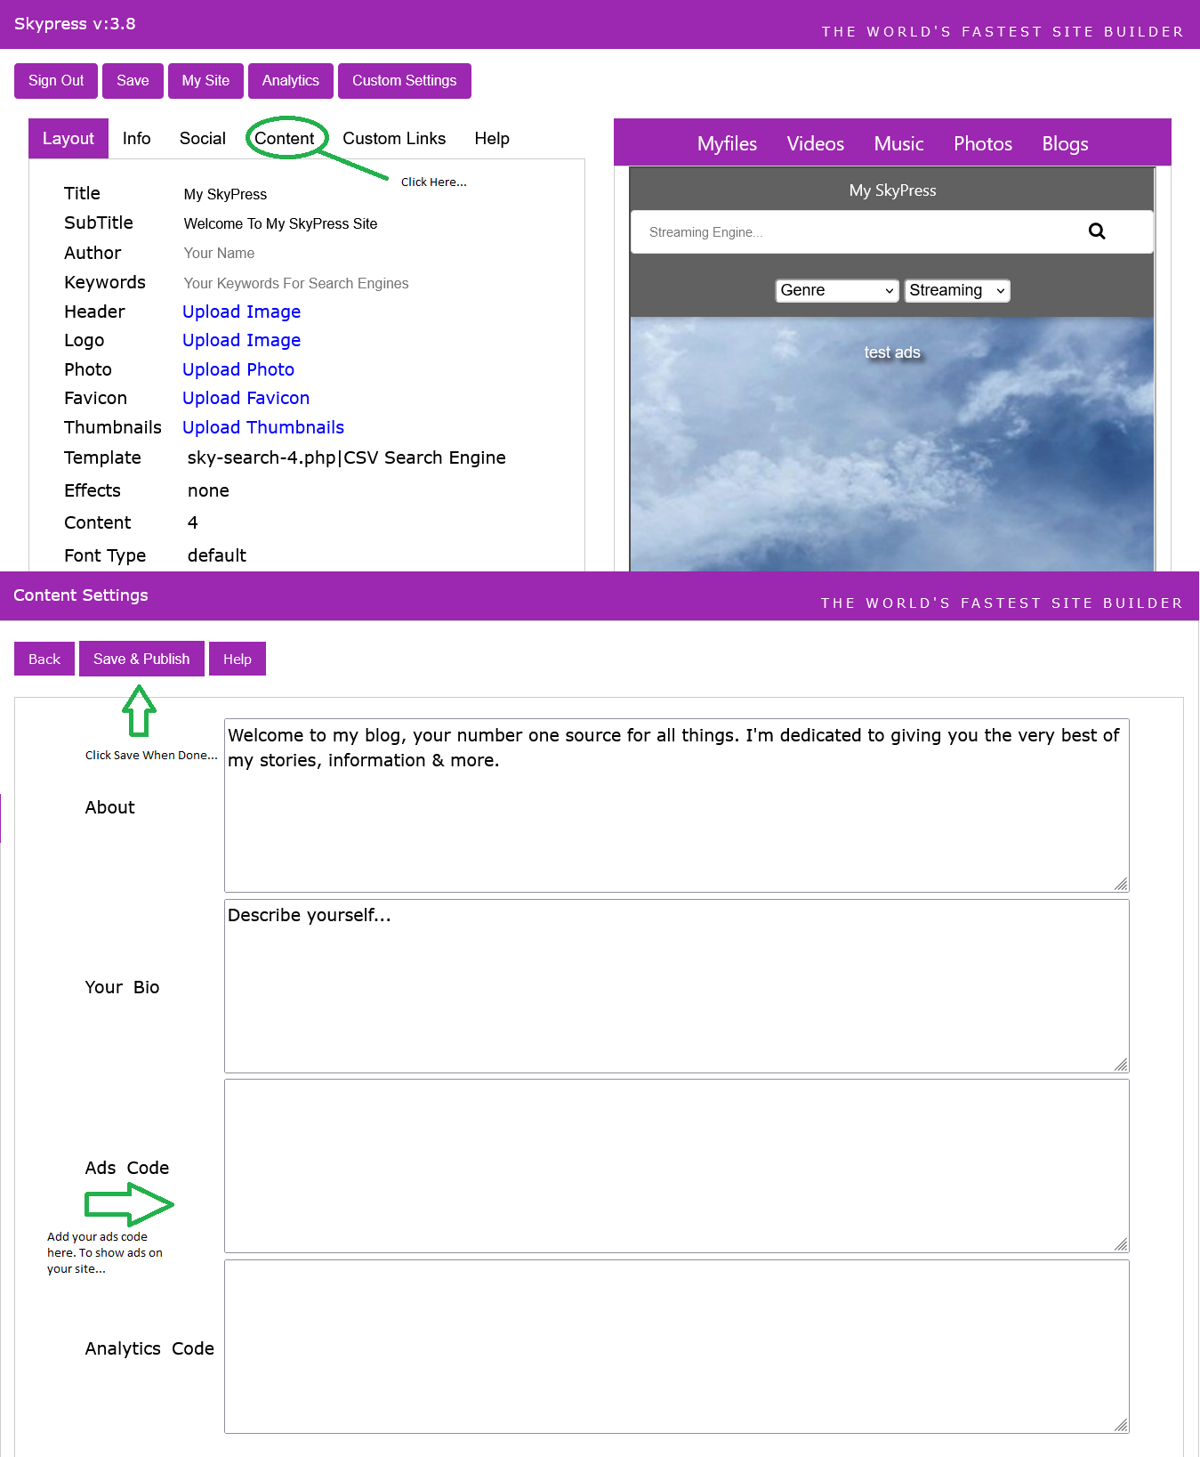Click inside the Analytics Code text area
The image size is (1200, 1457).
pos(677,1347)
